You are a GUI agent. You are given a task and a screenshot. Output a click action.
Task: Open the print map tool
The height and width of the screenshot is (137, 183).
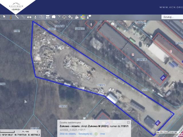(29, 17)
